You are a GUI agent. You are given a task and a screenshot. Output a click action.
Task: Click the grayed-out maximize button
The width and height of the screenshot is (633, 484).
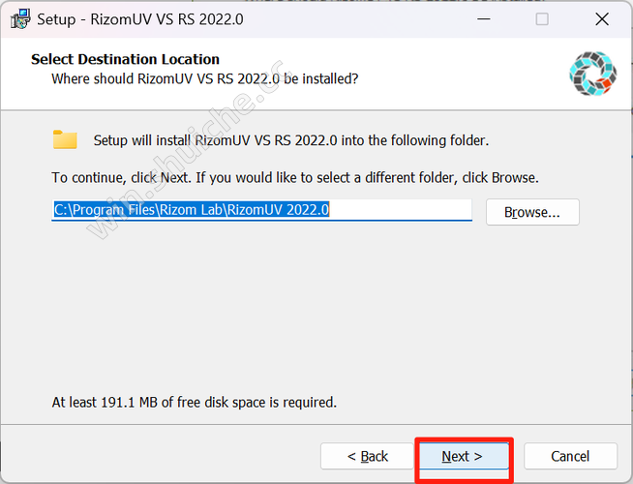pyautogui.click(x=542, y=19)
